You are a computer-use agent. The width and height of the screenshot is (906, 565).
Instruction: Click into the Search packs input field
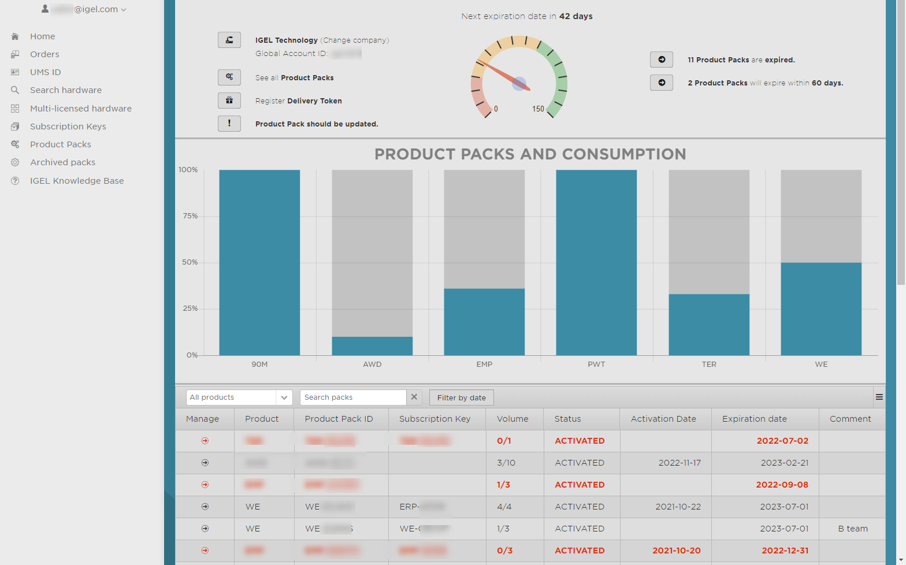tap(352, 397)
